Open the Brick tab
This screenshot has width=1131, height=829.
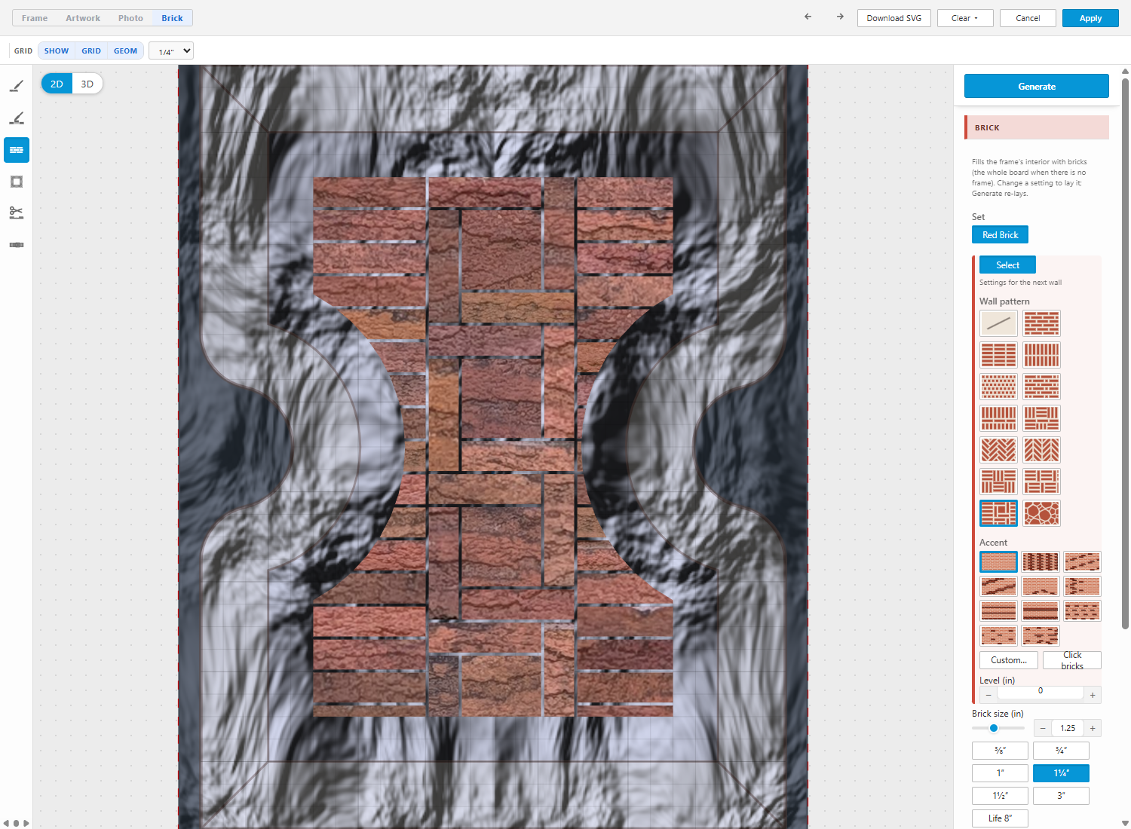[x=172, y=18]
